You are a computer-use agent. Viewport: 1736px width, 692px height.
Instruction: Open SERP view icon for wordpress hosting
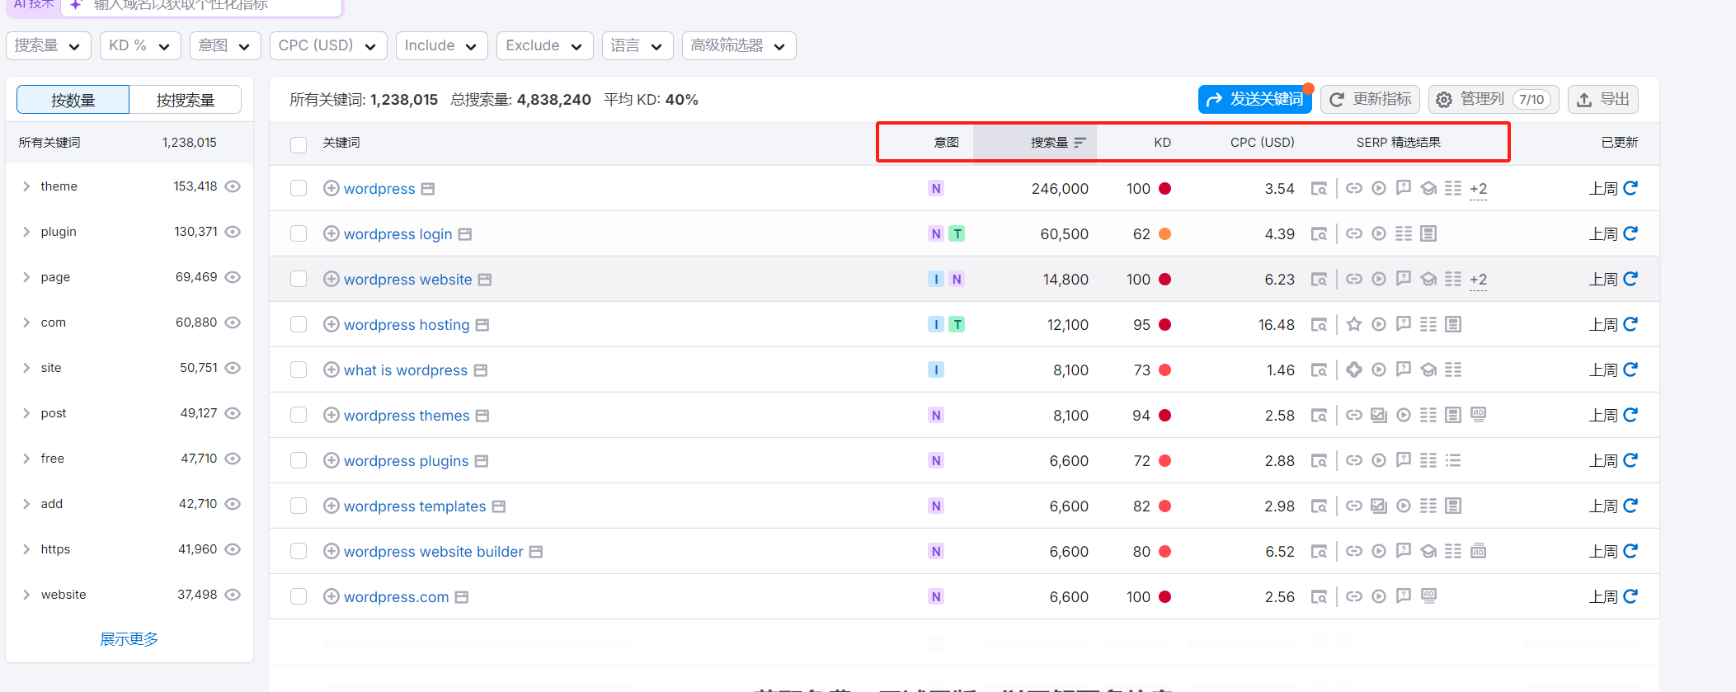click(1319, 325)
